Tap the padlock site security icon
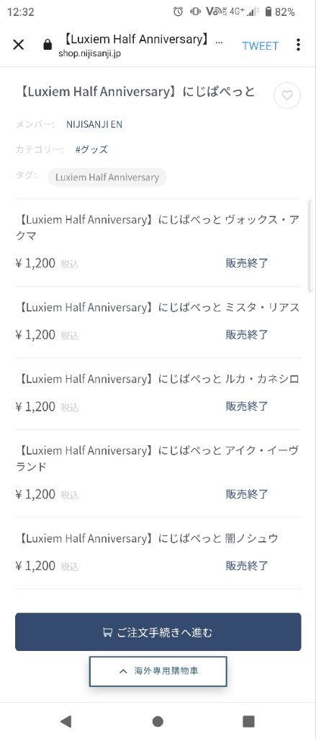This screenshot has width=316, height=739. click(47, 45)
